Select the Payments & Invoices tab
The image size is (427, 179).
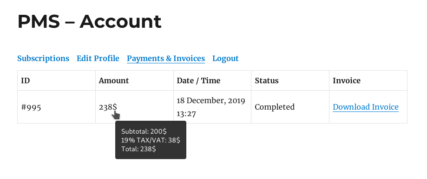[x=166, y=59]
